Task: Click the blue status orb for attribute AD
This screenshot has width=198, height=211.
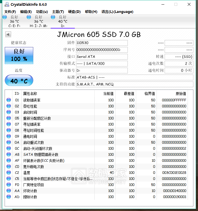Action: (x=9, y=197)
